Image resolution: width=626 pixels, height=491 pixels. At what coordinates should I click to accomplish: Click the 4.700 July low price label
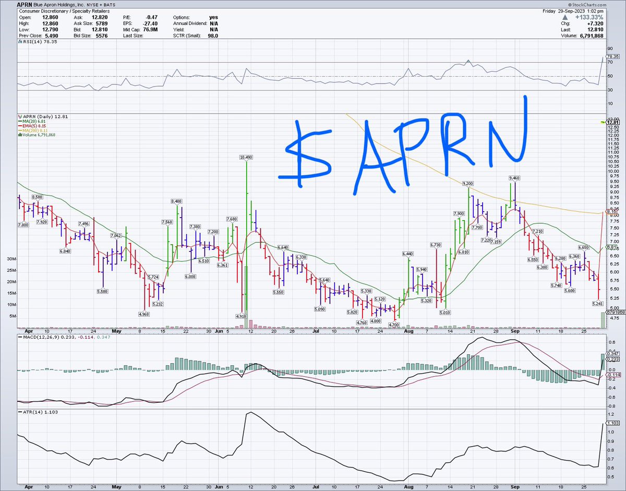point(394,325)
